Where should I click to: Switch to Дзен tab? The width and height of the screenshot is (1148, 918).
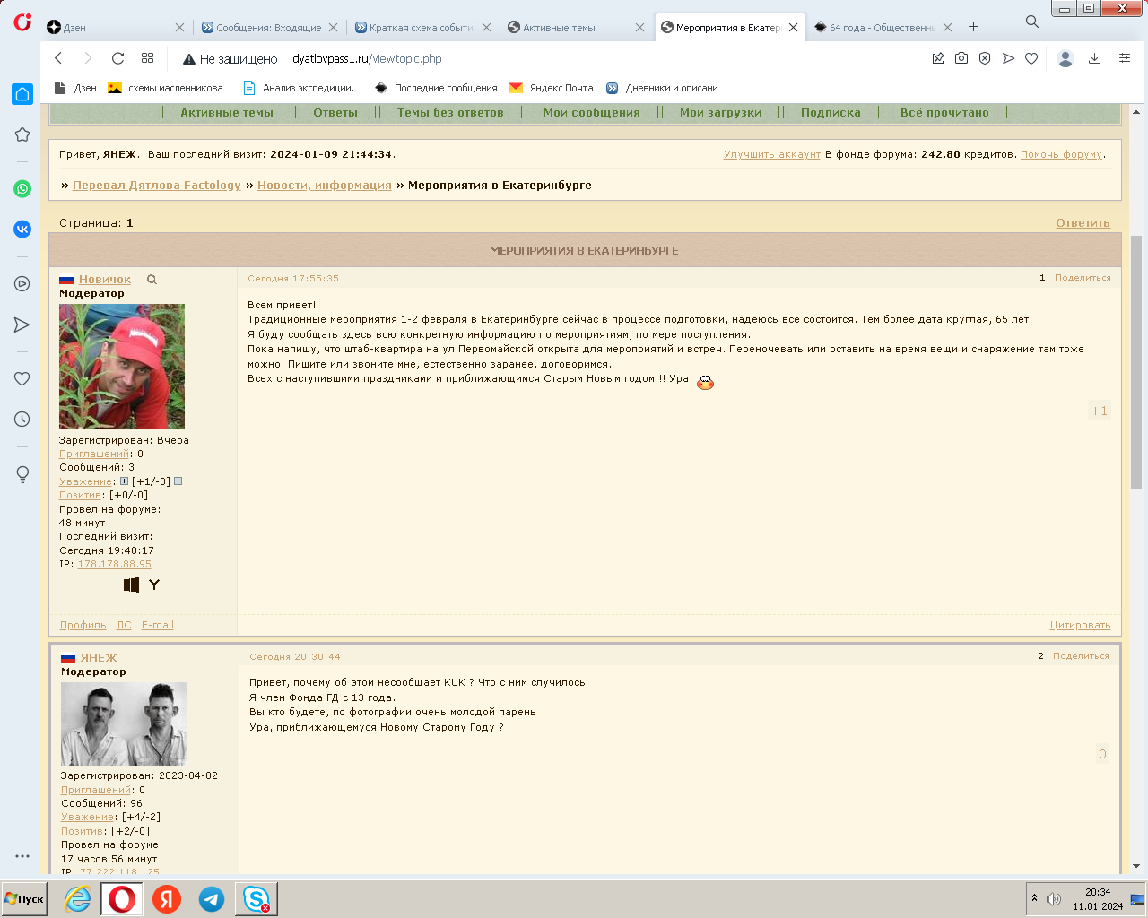[115, 28]
